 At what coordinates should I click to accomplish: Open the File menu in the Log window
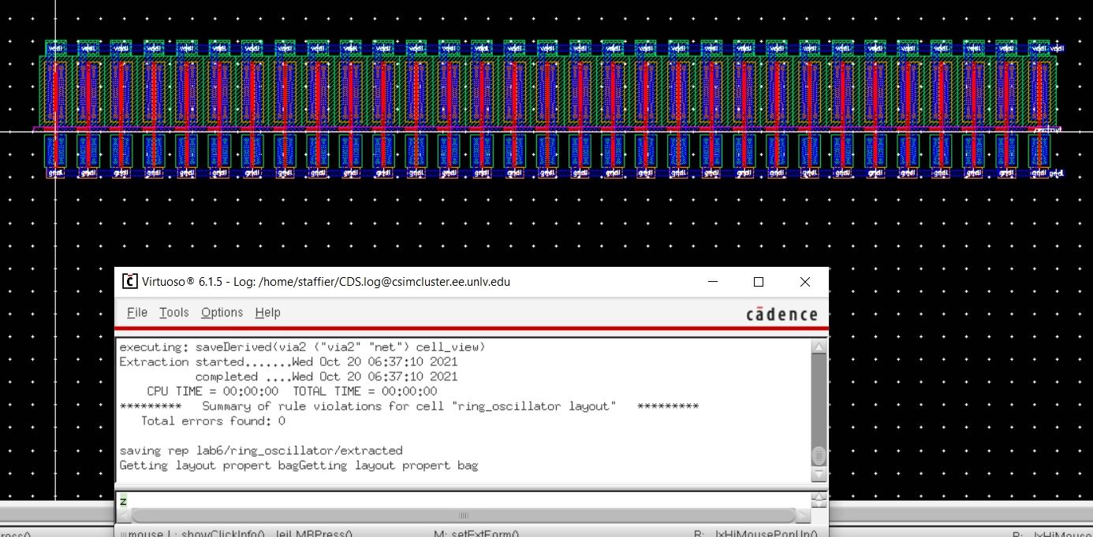137,313
